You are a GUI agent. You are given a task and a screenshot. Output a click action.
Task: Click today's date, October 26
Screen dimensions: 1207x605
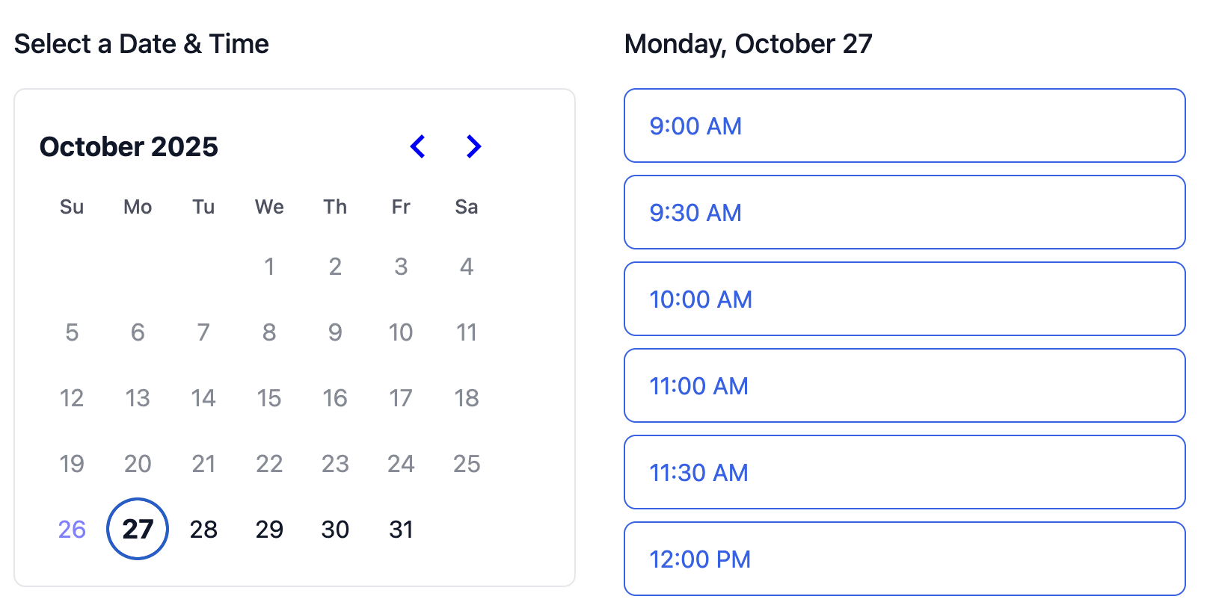pos(72,529)
